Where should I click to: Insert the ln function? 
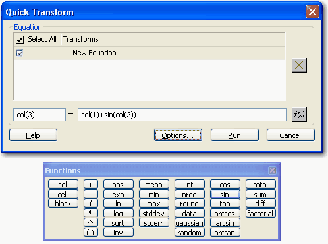(119, 203)
